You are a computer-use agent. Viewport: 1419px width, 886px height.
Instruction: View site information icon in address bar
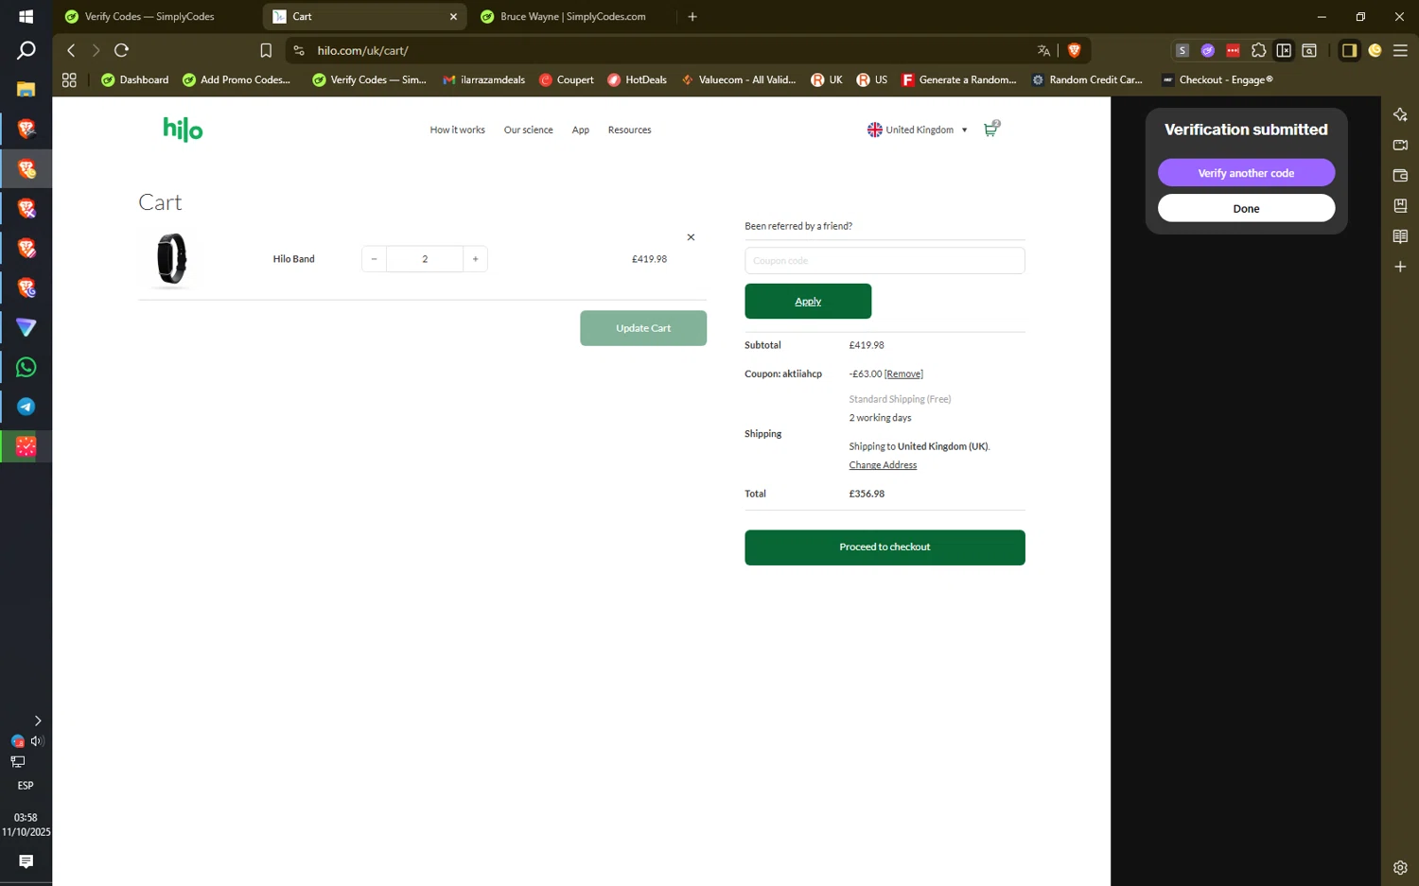pos(299,50)
